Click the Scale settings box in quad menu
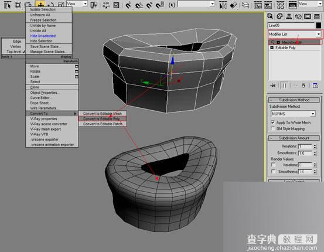Screen dimensions: 324x252 76,77
